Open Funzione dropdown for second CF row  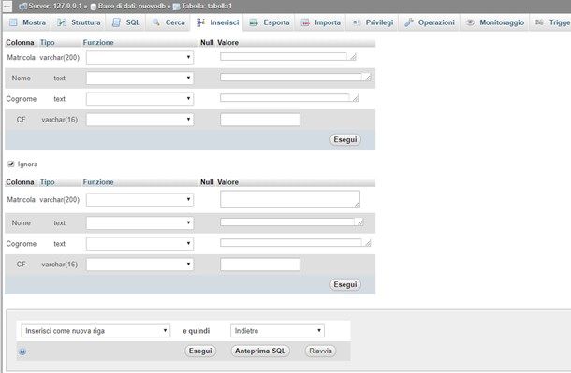(x=139, y=265)
